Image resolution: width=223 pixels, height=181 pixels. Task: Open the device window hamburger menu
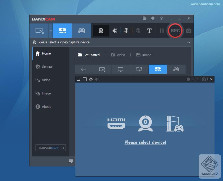[79, 79]
